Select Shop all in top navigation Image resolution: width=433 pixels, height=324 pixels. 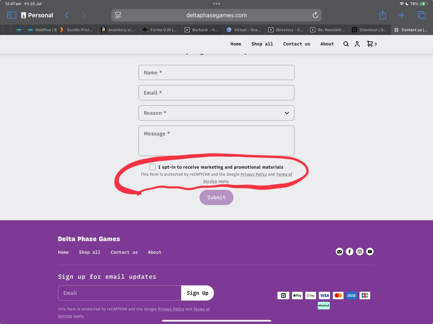pyautogui.click(x=262, y=44)
